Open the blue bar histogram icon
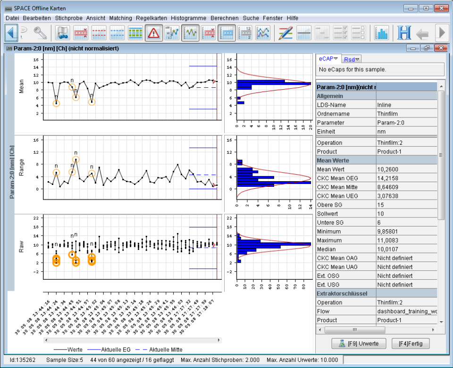The image size is (453, 368). pyautogui.click(x=381, y=33)
